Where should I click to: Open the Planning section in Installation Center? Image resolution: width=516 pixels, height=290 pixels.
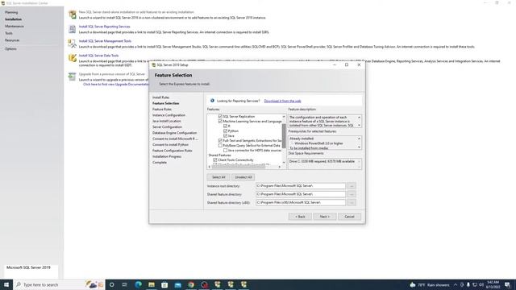click(11, 12)
